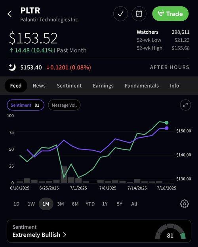The height and width of the screenshot is (247, 198).
Task: Open chart settings gear icon
Action: pyautogui.click(x=185, y=204)
